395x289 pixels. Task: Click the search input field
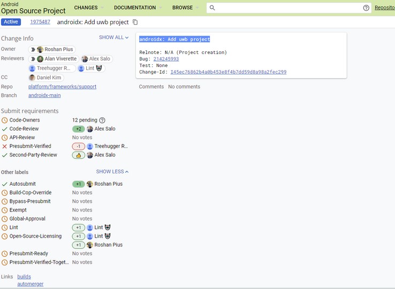pos(288,8)
